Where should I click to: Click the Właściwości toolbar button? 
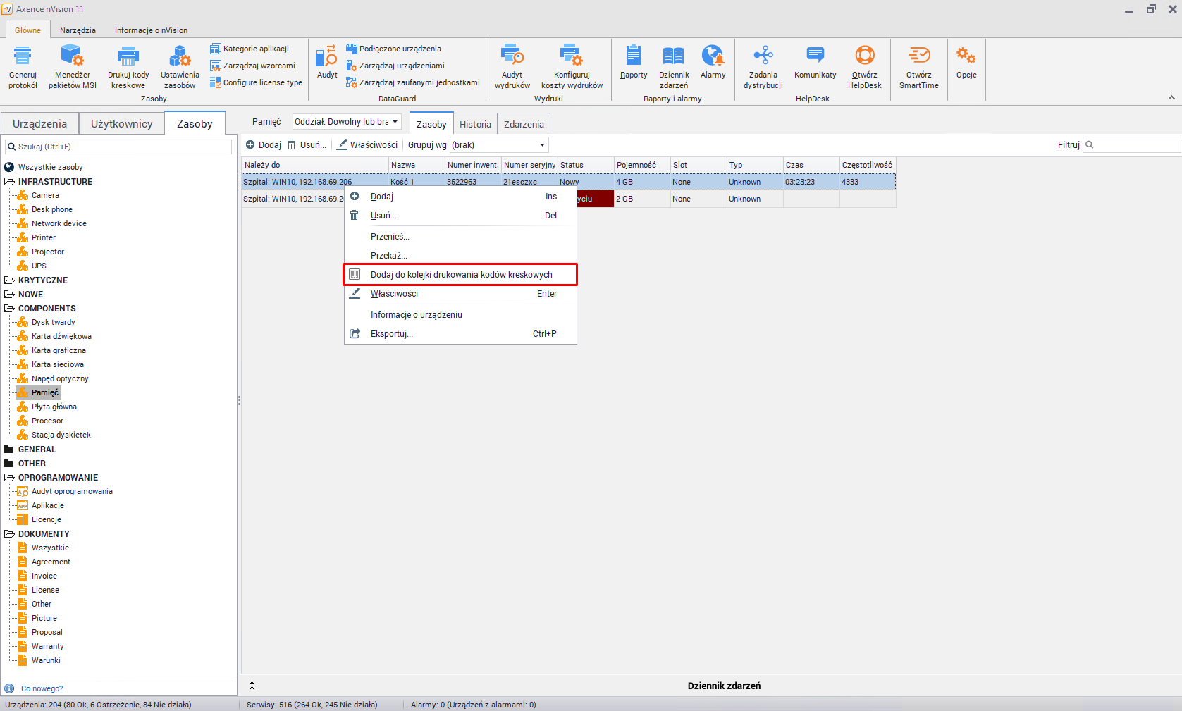[367, 145]
